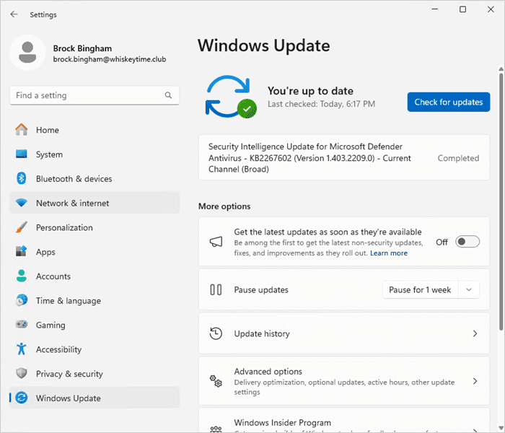Click the back arrow in Settings

click(x=14, y=14)
